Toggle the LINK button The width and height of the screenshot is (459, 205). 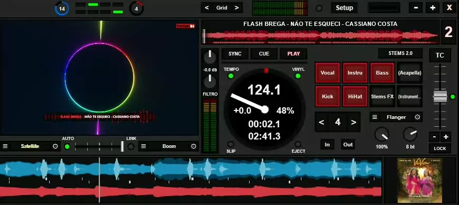(131, 146)
